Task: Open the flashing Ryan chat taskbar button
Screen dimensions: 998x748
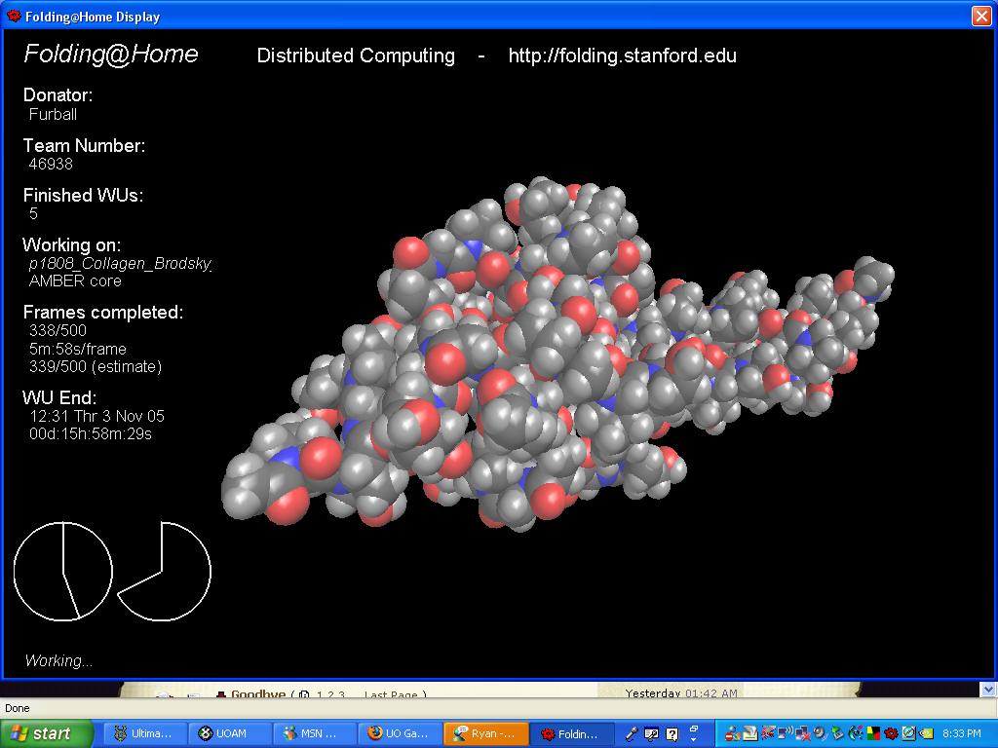Action: point(485,733)
